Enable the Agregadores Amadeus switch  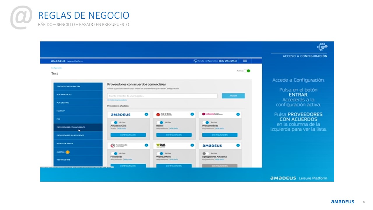point(205,153)
